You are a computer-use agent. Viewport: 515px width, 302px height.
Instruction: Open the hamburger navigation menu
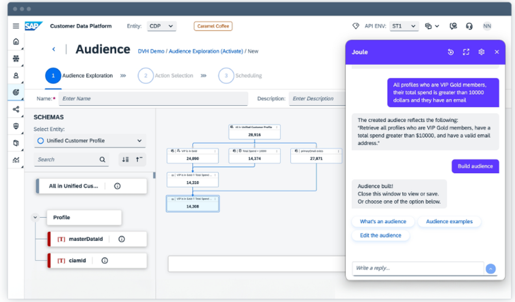16,26
